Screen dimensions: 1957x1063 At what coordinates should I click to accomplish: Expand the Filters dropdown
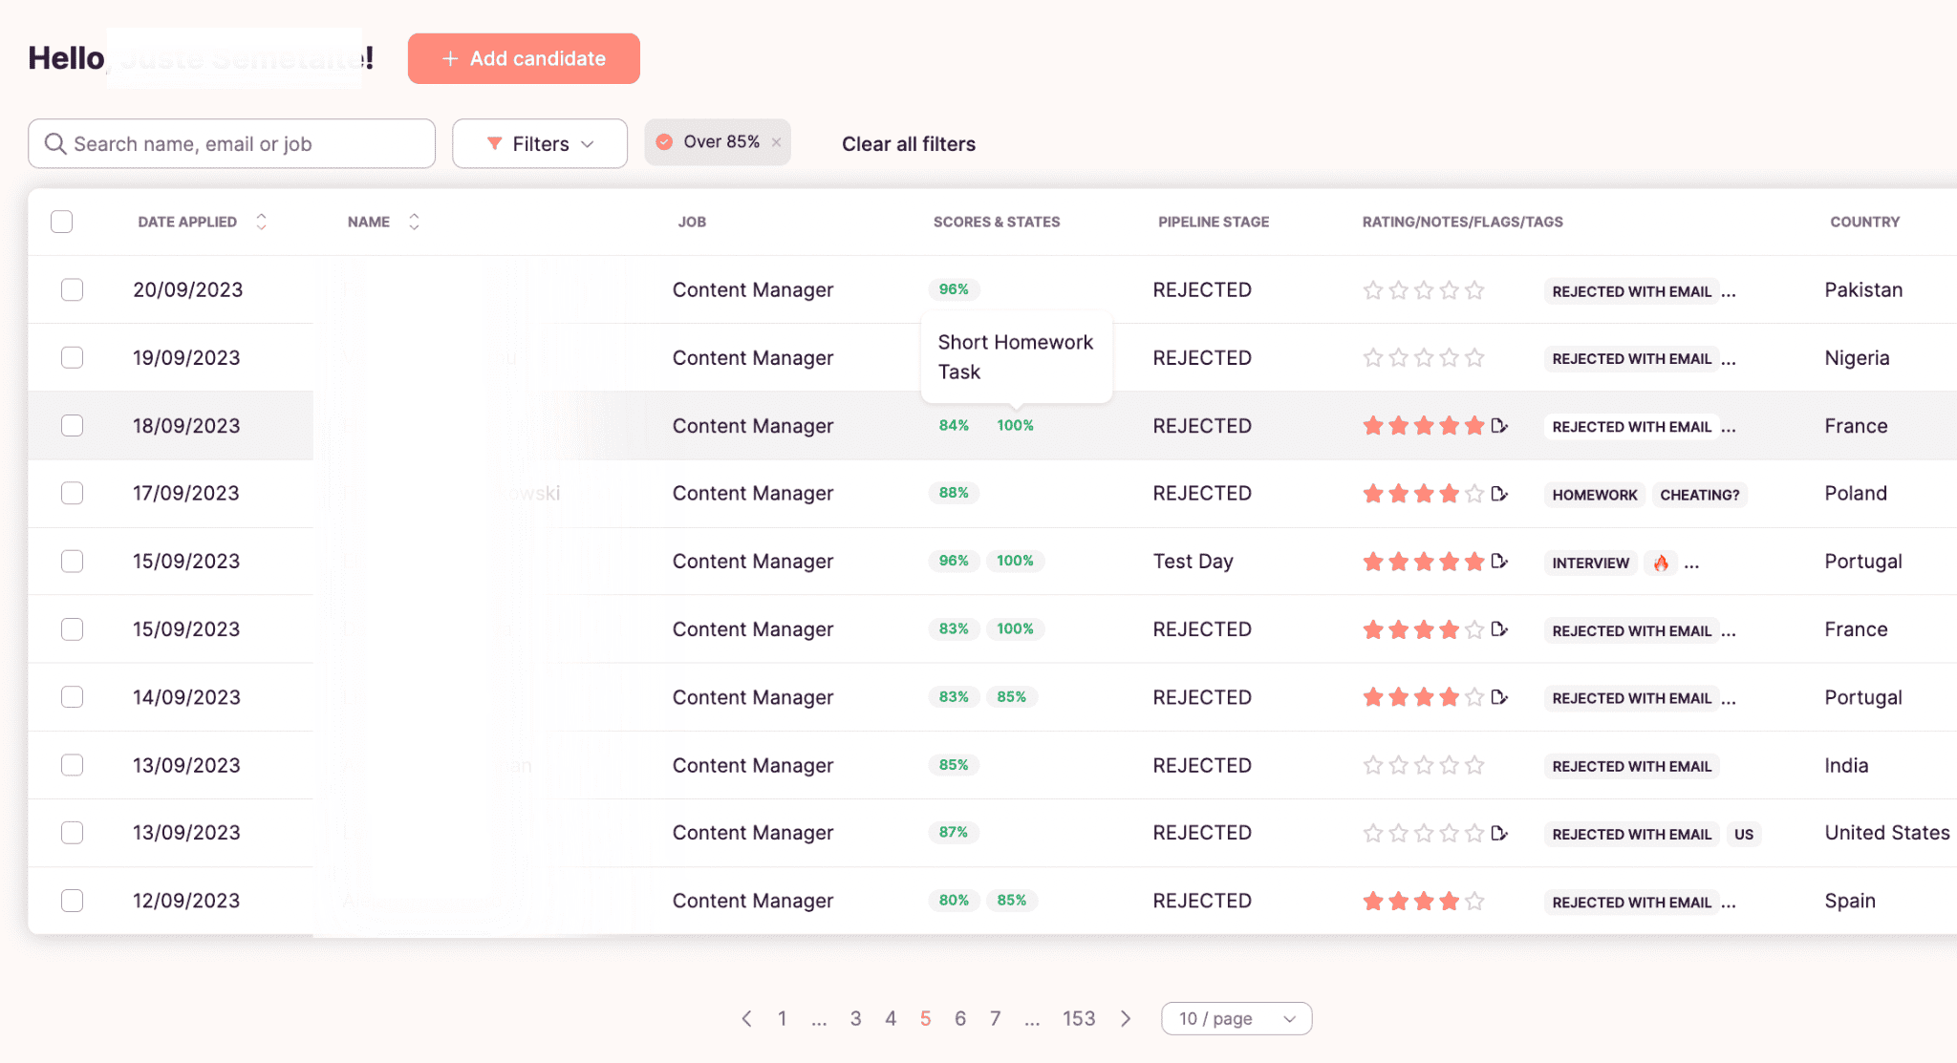(x=539, y=142)
